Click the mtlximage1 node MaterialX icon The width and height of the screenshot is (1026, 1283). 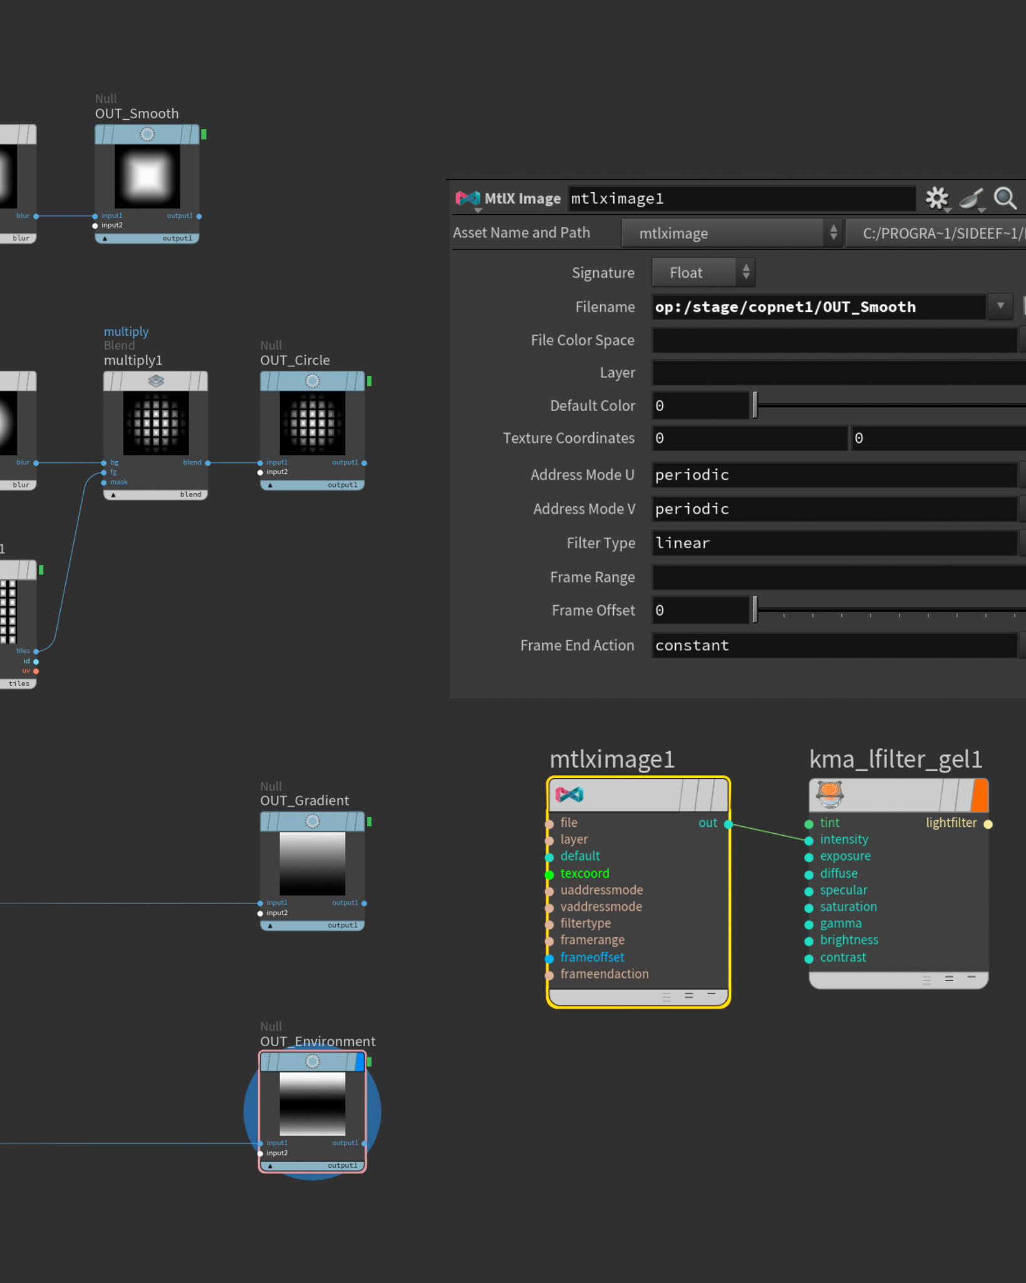point(569,794)
